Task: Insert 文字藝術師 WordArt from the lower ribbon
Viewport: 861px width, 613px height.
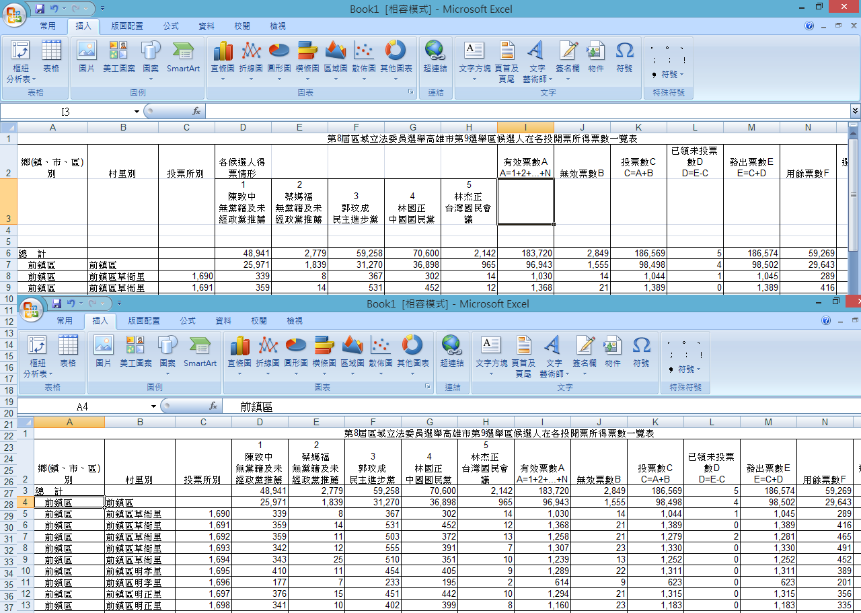Action: (554, 353)
